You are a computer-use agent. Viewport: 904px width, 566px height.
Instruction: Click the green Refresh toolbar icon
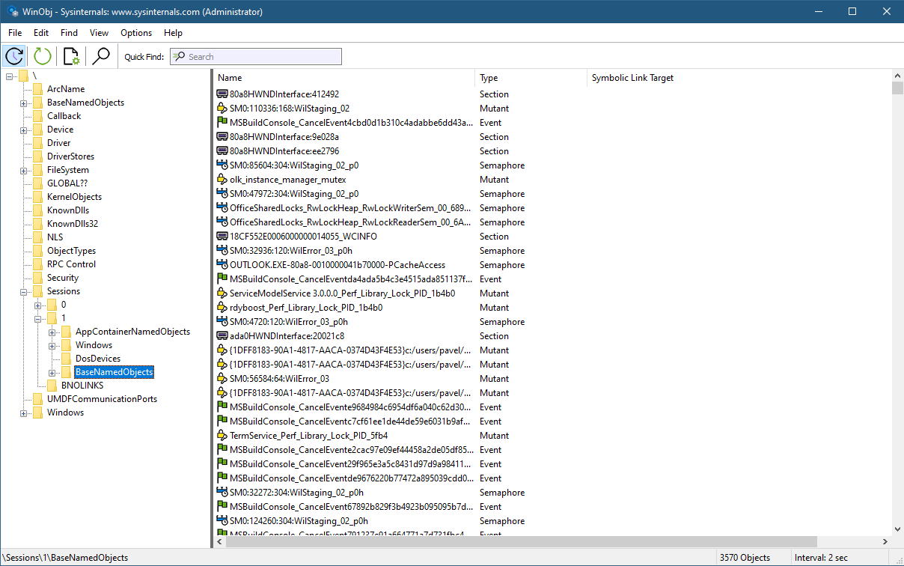pyautogui.click(x=43, y=56)
